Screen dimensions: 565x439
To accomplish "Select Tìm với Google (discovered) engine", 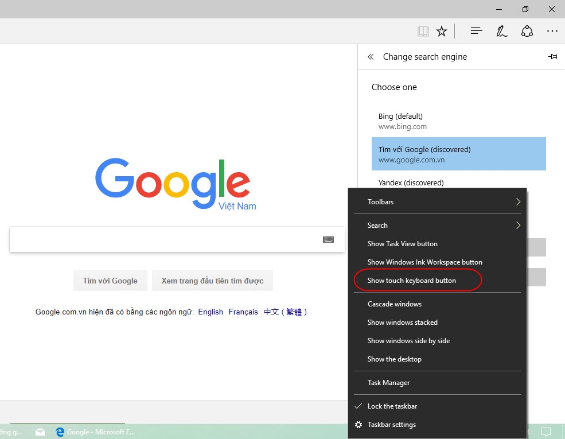I will [459, 154].
